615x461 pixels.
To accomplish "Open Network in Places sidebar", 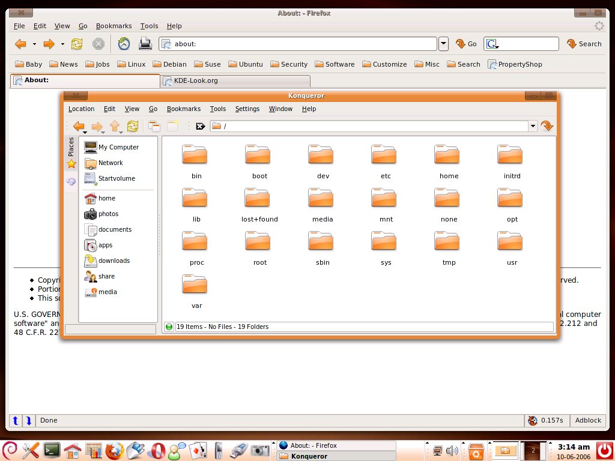I will [104, 163].
